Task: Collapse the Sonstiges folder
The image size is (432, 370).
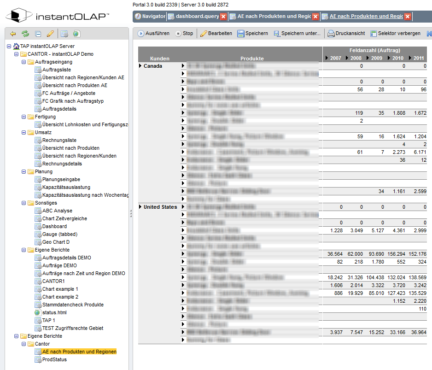Action: pyautogui.click(x=23, y=203)
